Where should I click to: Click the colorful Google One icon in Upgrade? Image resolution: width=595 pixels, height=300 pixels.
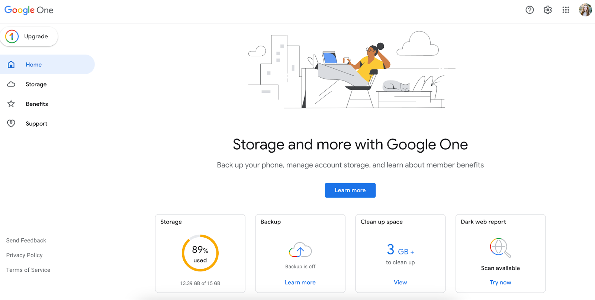click(x=12, y=36)
